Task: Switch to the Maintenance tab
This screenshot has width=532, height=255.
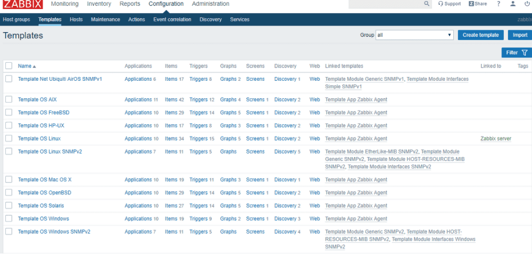Action: tap(105, 19)
